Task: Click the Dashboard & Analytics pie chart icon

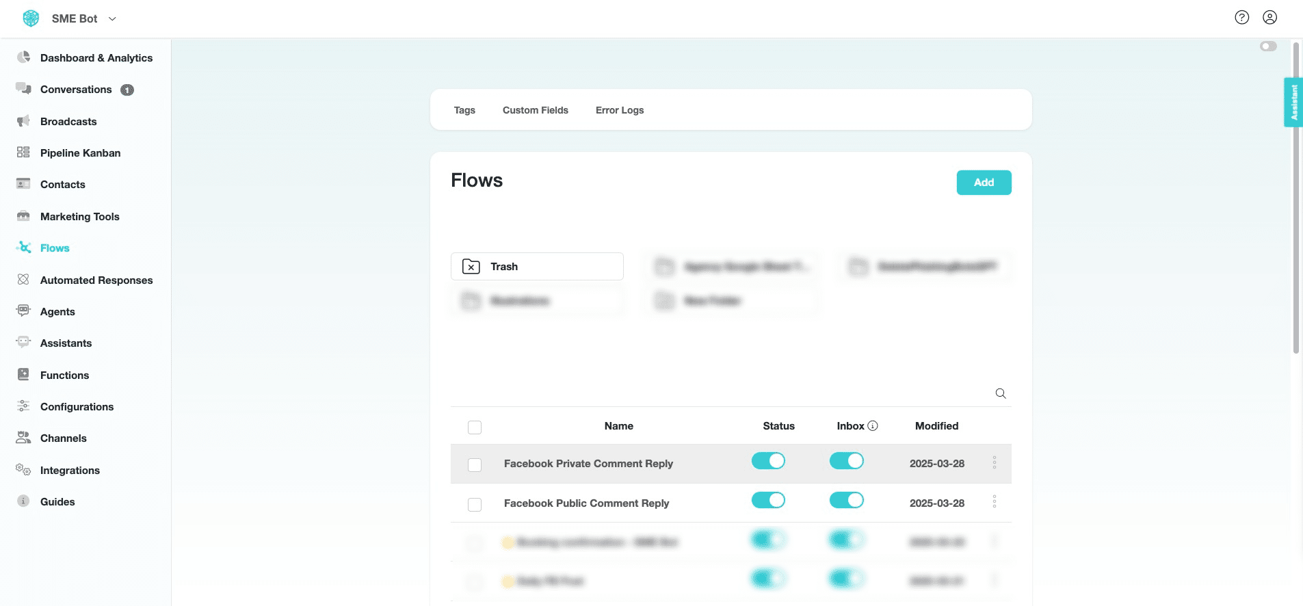Action: pos(24,57)
